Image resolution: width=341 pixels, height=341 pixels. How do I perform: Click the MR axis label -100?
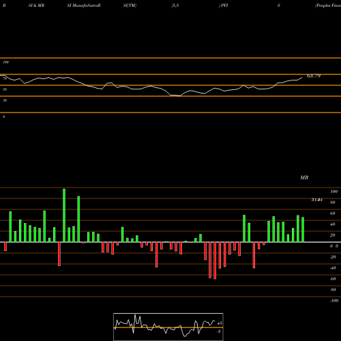334,301
